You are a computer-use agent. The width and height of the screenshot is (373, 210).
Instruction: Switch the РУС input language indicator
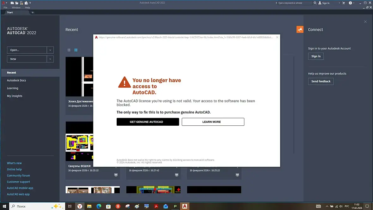pyautogui.click(x=347, y=206)
